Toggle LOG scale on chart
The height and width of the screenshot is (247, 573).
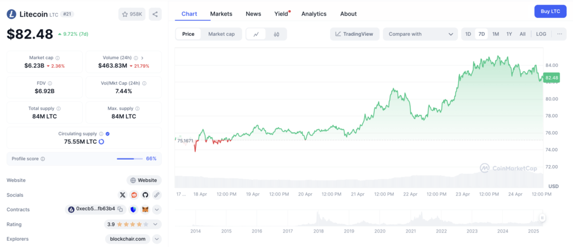[x=541, y=34]
